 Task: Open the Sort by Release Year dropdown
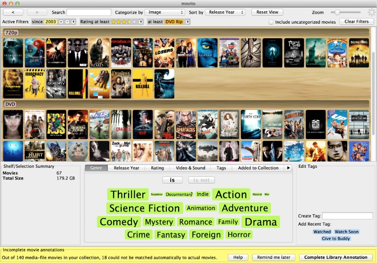pos(225,12)
